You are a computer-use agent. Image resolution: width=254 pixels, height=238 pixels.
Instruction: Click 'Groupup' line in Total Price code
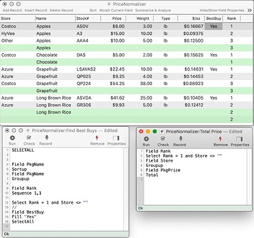click(x=154, y=166)
